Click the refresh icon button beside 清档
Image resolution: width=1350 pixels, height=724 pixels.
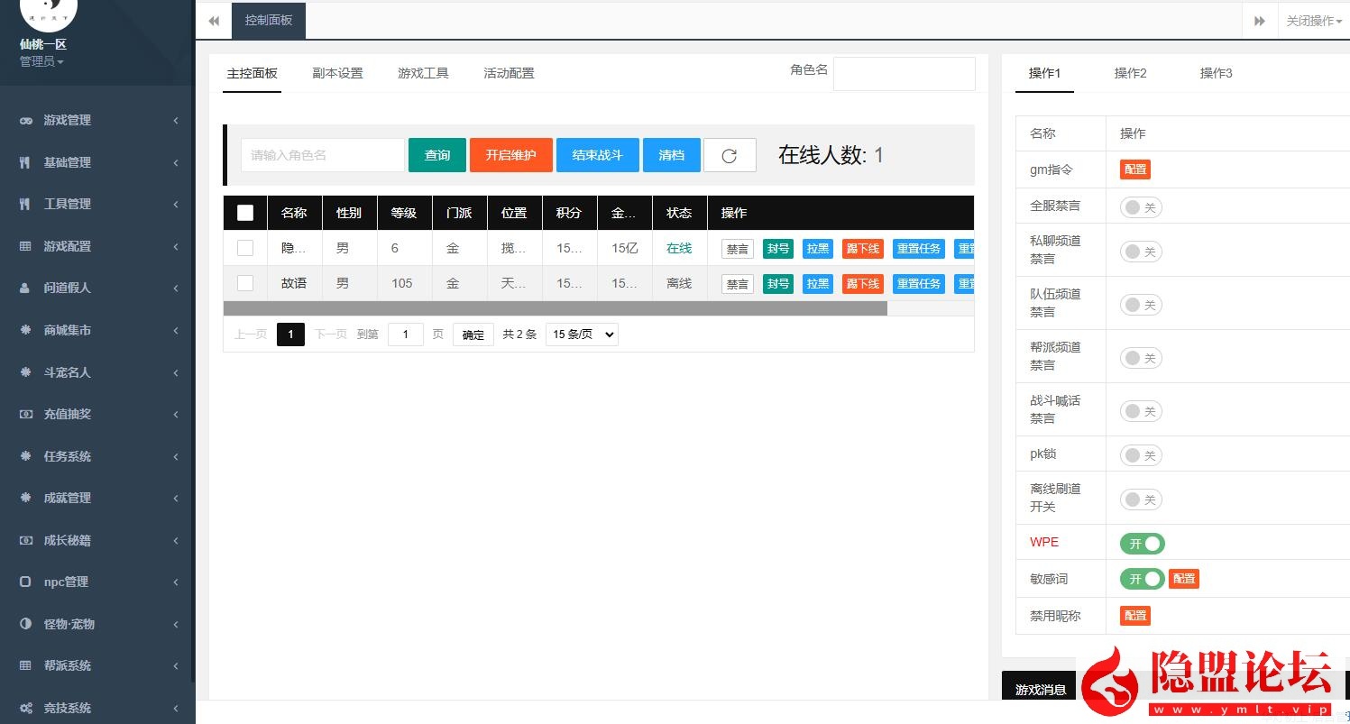click(x=730, y=155)
